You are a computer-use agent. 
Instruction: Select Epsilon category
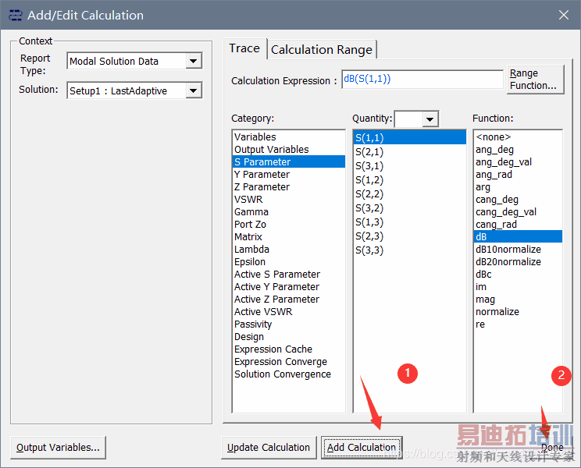289,262
